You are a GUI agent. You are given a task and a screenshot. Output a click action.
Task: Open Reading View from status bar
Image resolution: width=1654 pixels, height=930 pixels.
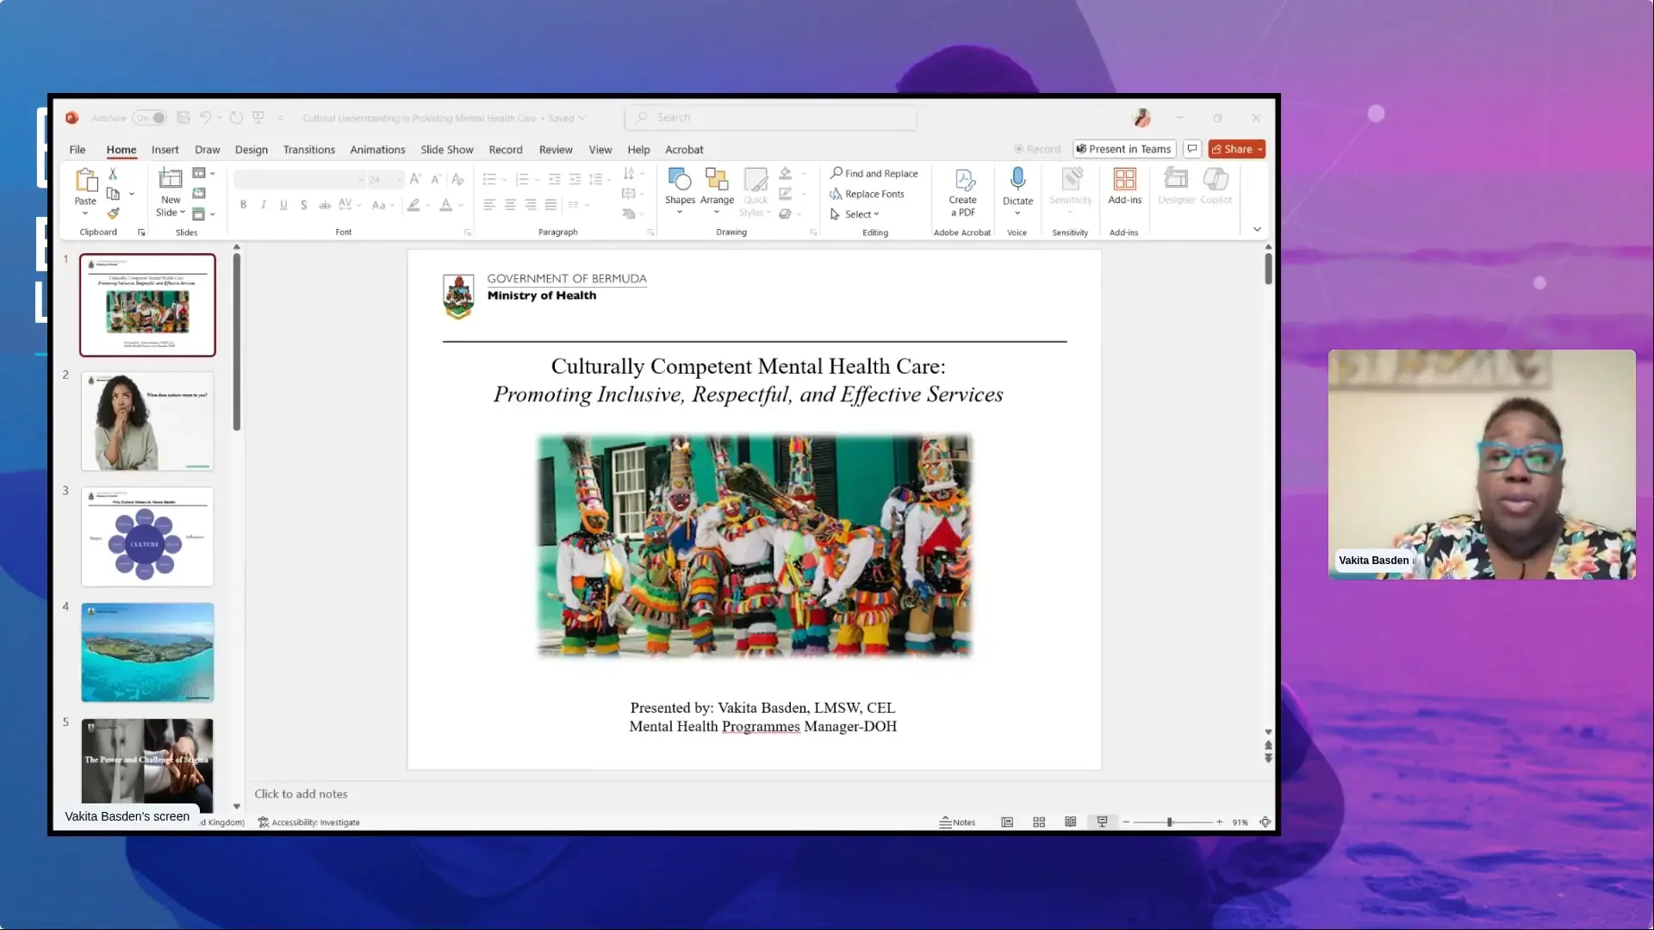click(x=1070, y=822)
